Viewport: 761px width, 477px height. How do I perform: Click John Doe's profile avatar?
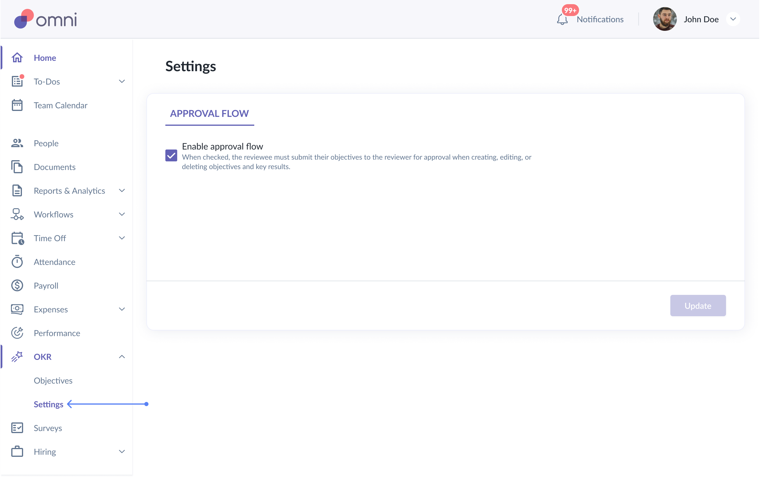tap(665, 19)
